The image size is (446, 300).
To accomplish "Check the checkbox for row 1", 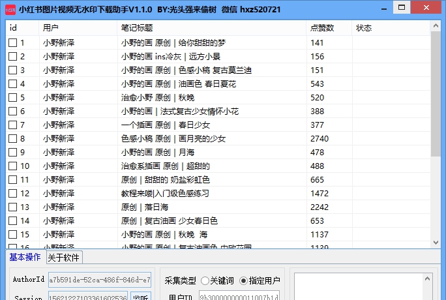I will 12,43.
